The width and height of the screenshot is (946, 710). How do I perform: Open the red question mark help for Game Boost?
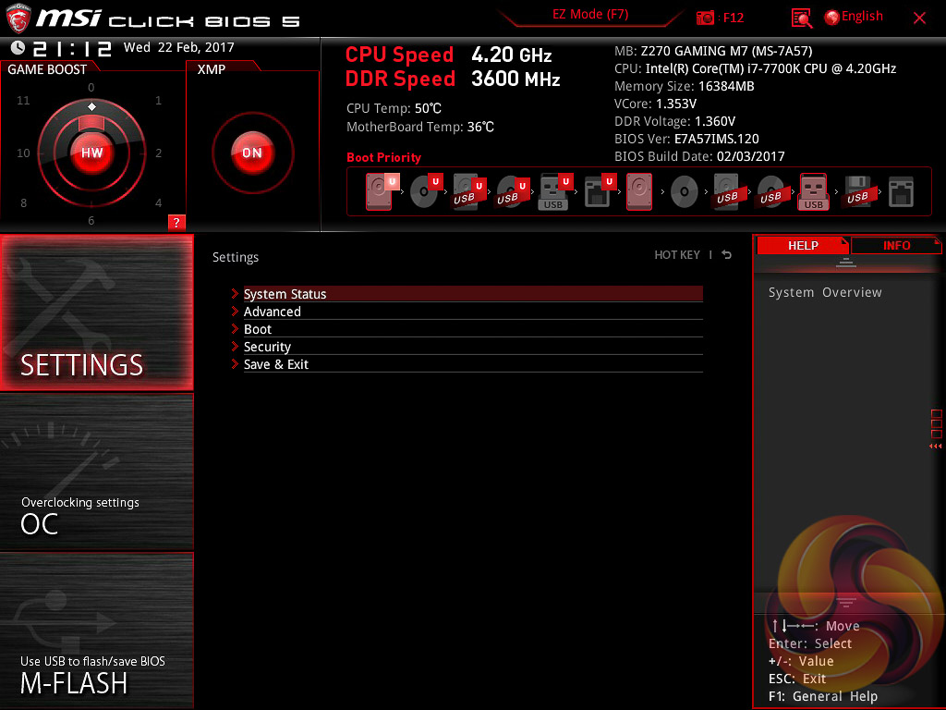(176, 222)
